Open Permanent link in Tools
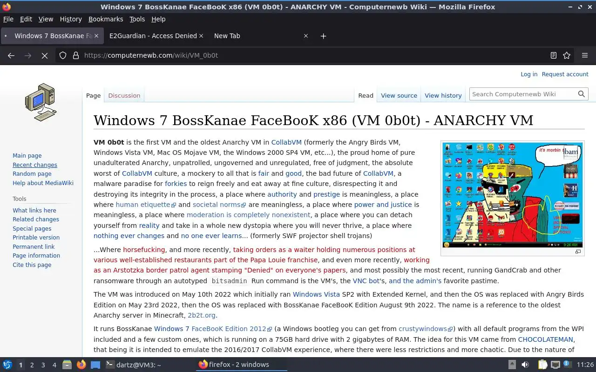This screenshot has width=596, height=372. [34, 247]
